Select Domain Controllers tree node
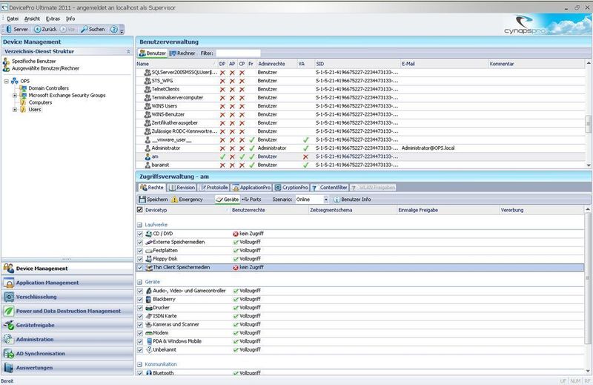The height and width of the screenshot is (385, 593). pos(48,88)
